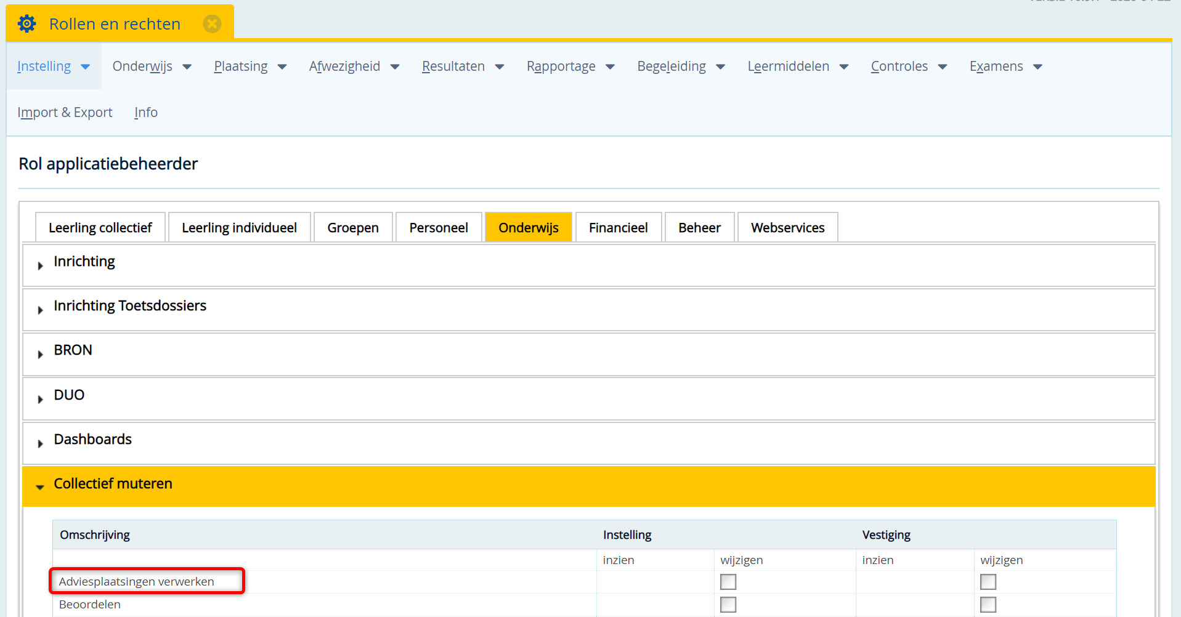Tick Instelling wijzigen for Adviesplaatsingen verwerken
The image size is (1181, 617).
(x=728, y=582)
